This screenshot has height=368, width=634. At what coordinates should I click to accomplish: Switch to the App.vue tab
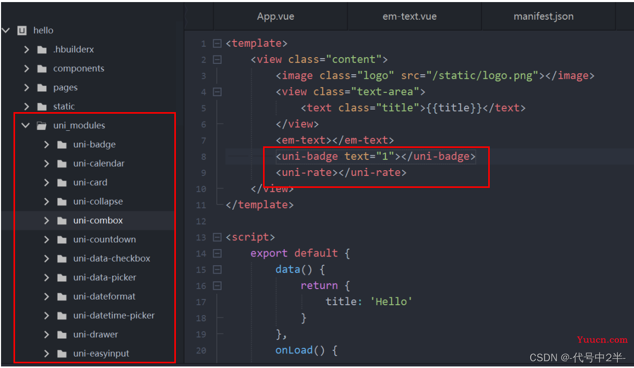[275, 16]
